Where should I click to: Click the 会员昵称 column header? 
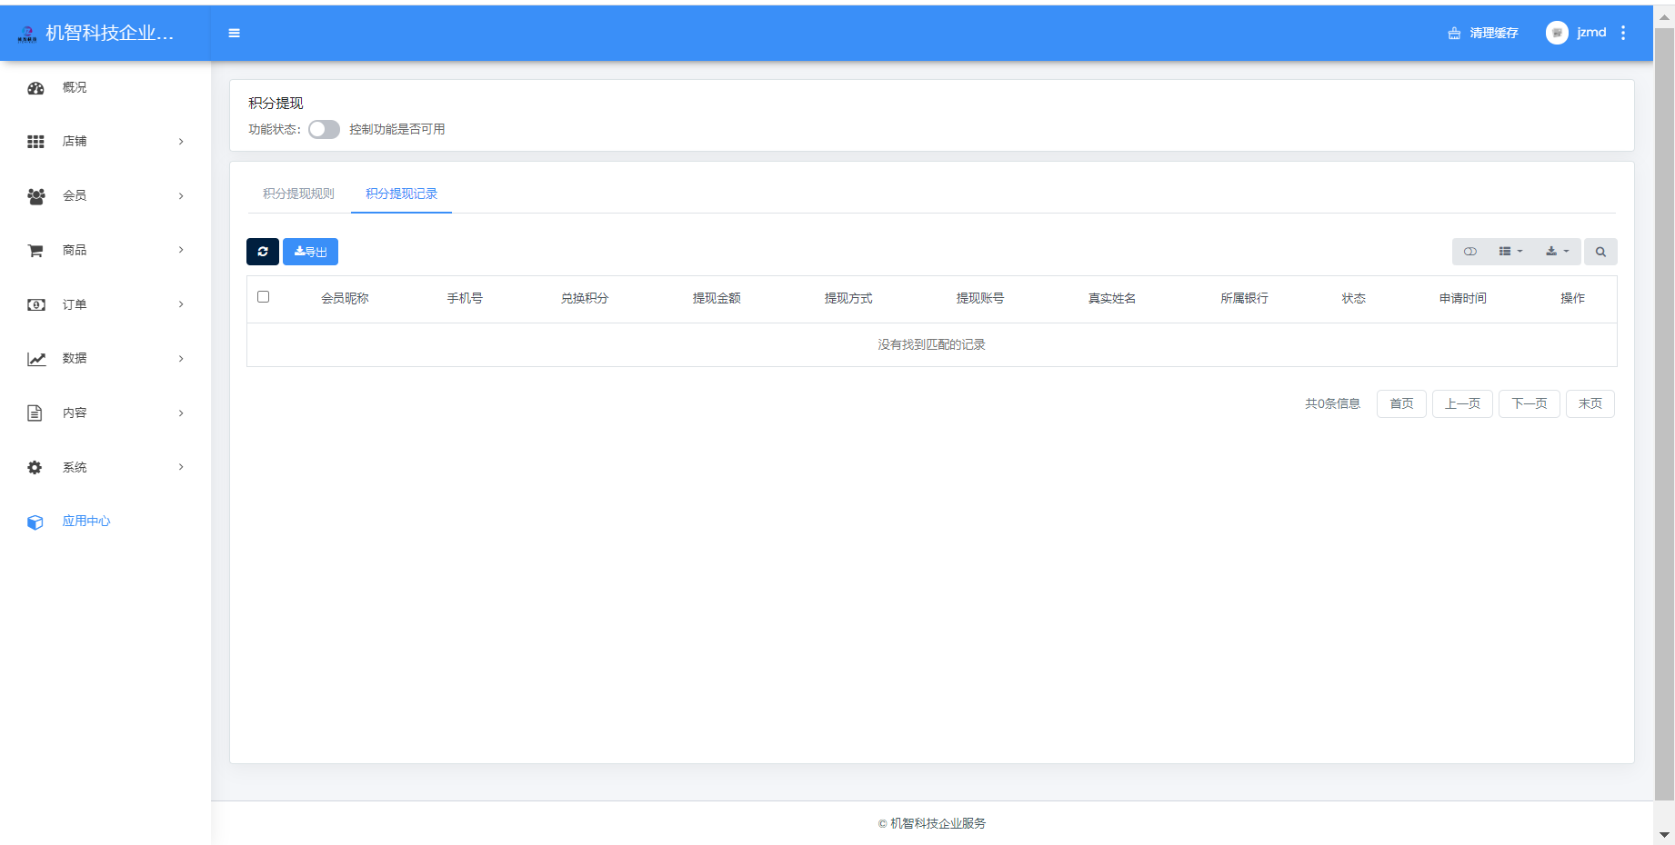[x=345, y=298]
